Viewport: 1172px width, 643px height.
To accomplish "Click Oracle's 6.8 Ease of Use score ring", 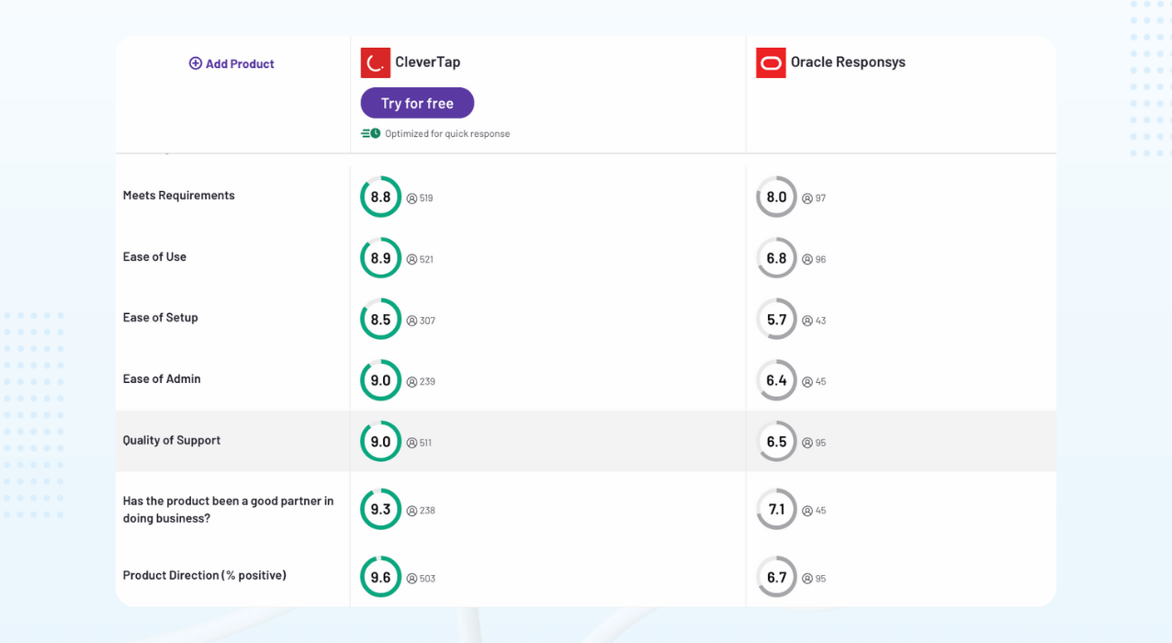I will click(776, 258).
